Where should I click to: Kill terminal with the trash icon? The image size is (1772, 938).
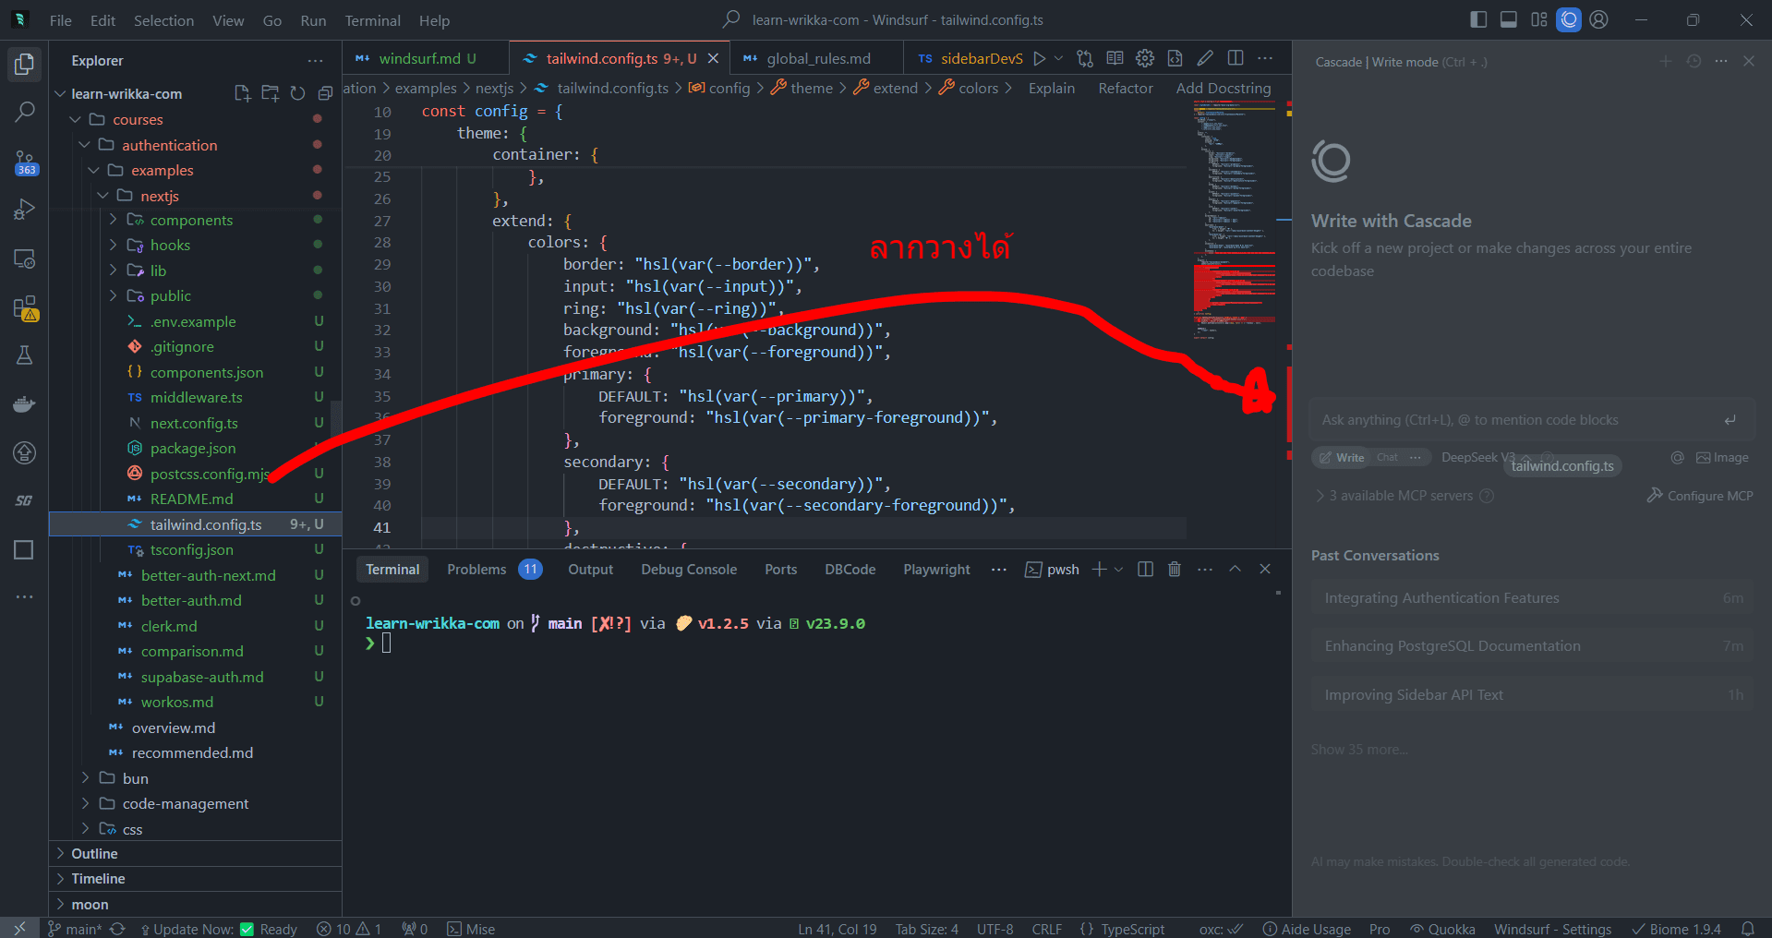point(1175,569)
